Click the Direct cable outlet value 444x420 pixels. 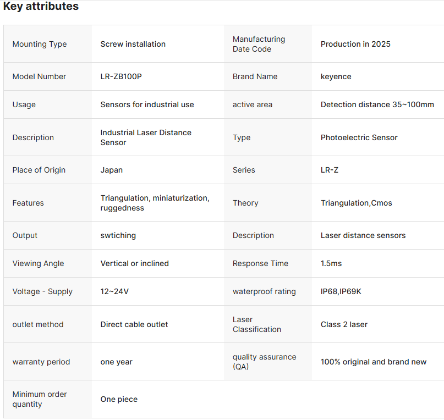tap(134, 324)
